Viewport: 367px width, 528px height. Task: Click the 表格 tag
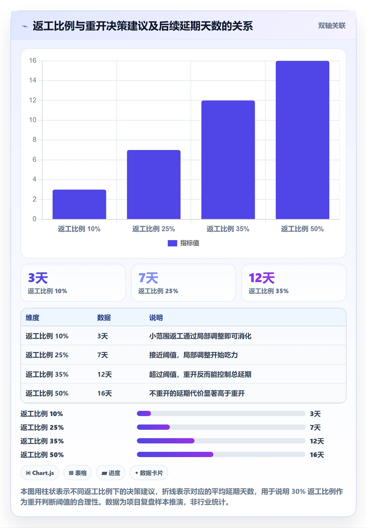pyautogui.click(x=78, y=473)
